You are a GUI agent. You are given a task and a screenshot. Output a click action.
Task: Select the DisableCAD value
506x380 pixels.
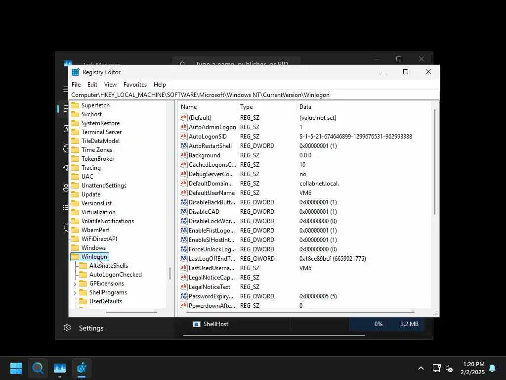204,211
